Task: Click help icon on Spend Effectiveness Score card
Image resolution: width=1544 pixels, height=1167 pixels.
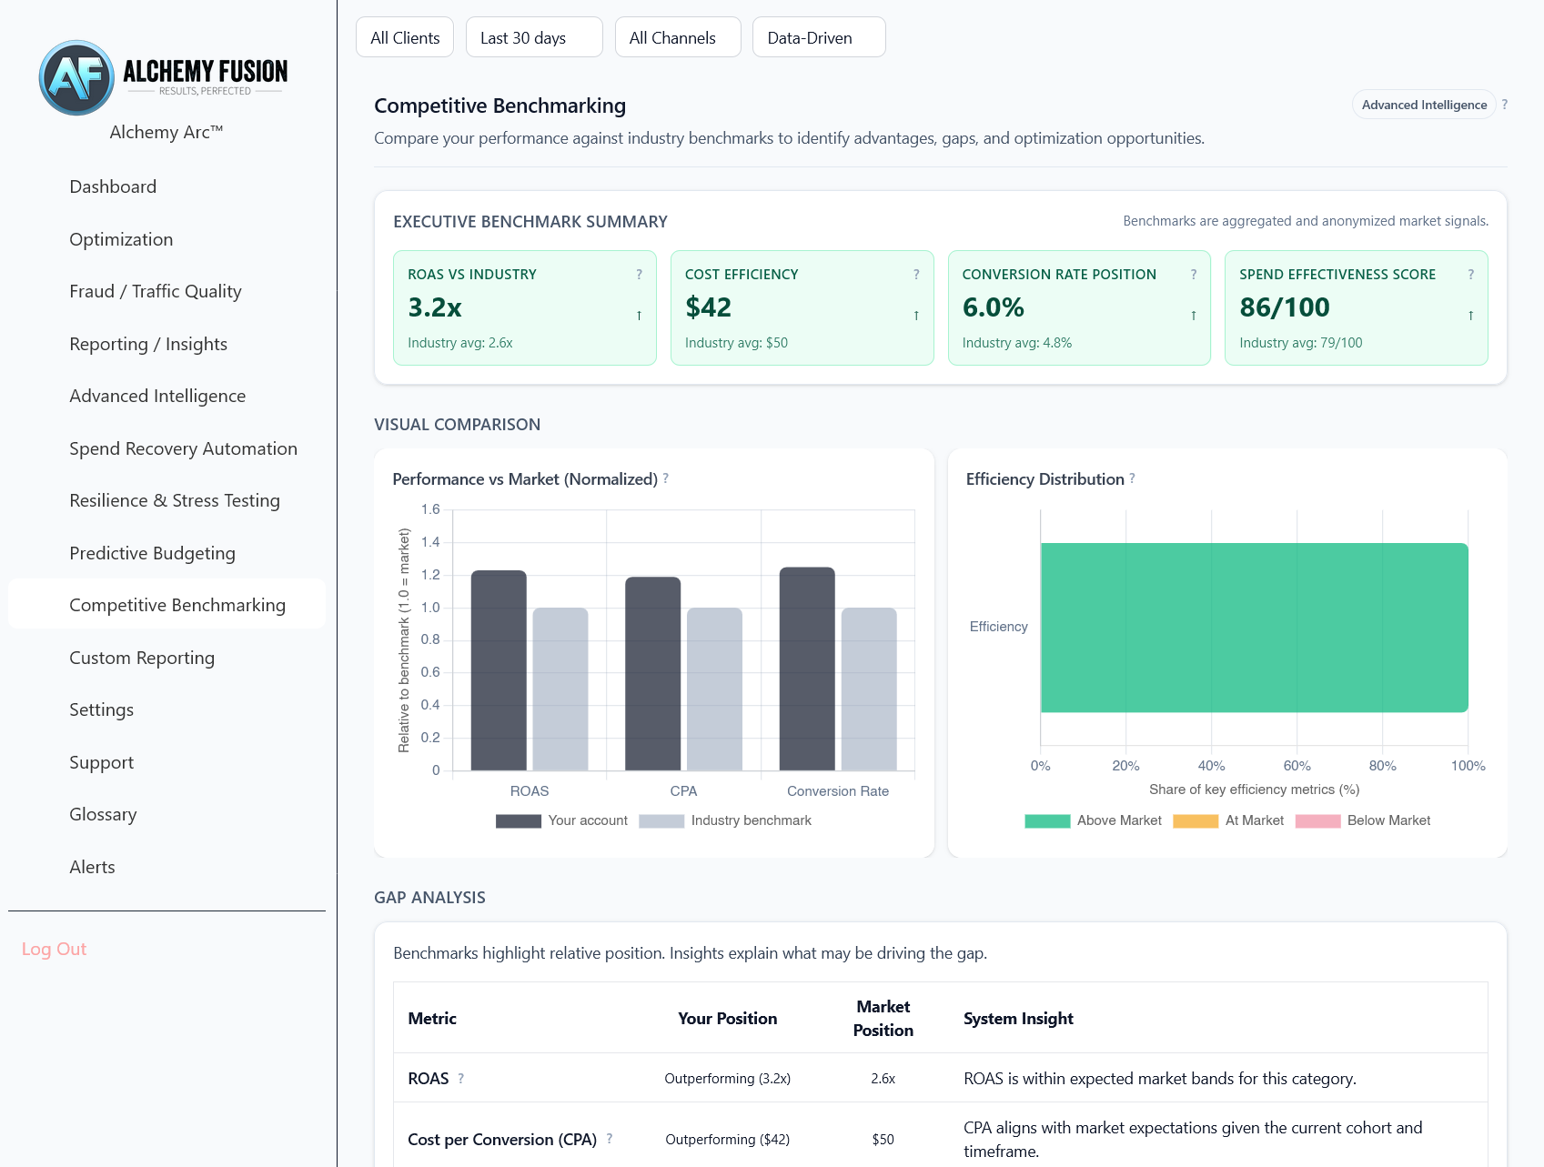Action: pyautogui.click(x=1470, y=275)
